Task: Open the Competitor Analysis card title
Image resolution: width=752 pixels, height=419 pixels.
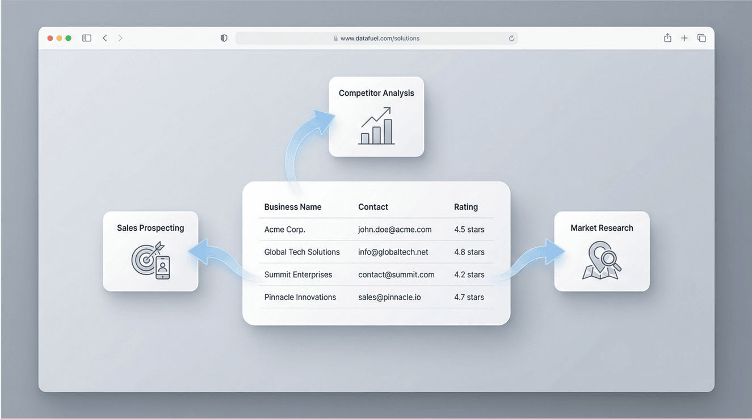Action: pos(376,93)
